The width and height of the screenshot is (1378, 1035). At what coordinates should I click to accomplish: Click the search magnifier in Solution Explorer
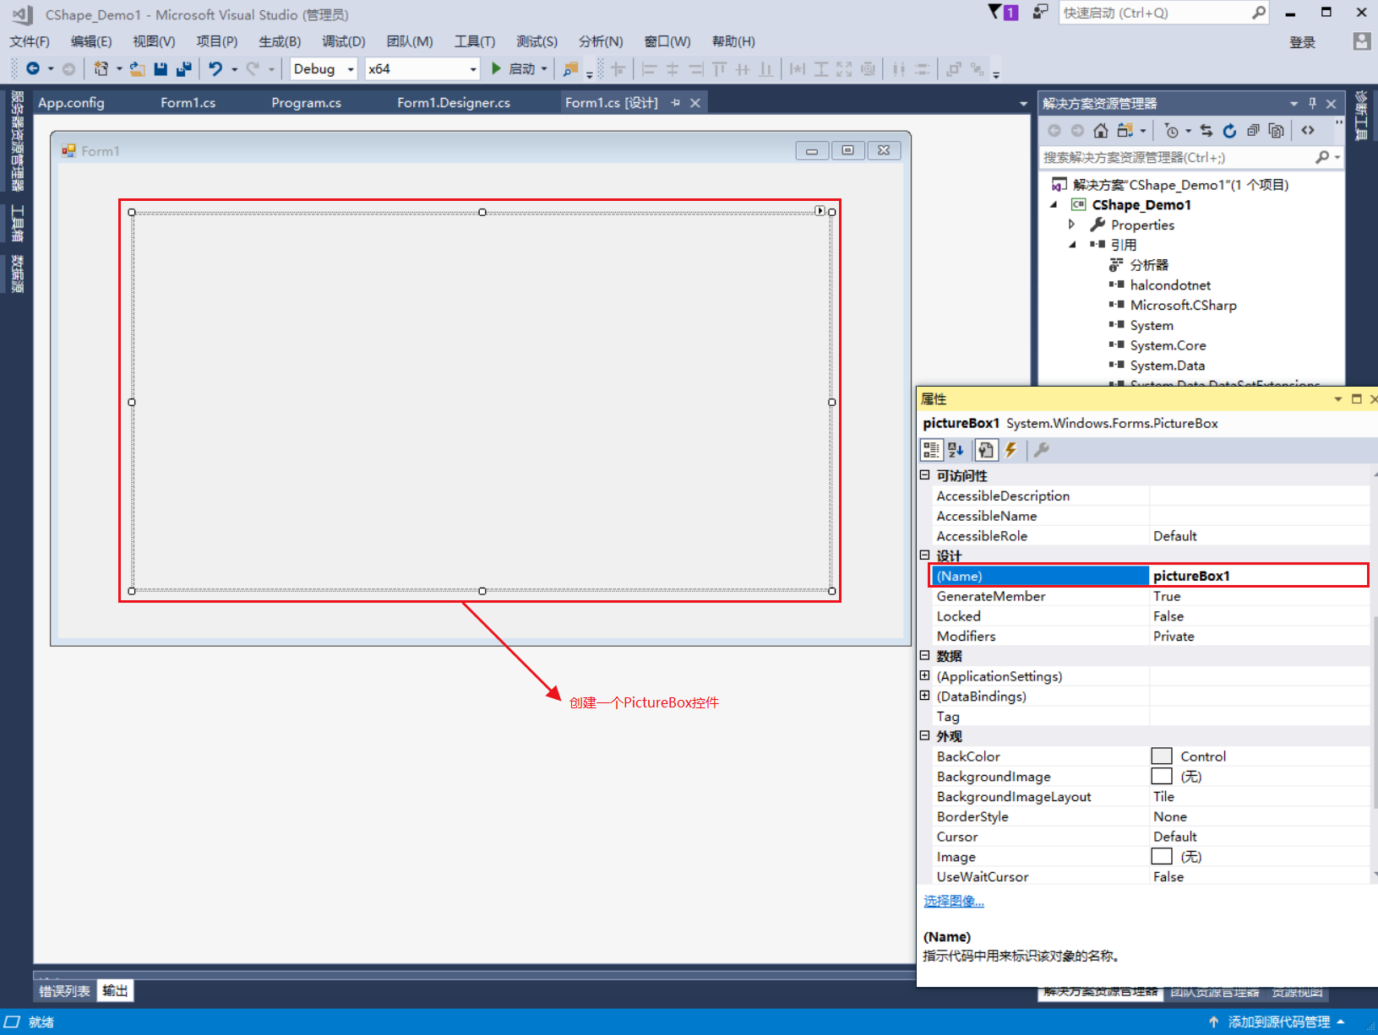tap(1322, 157)
